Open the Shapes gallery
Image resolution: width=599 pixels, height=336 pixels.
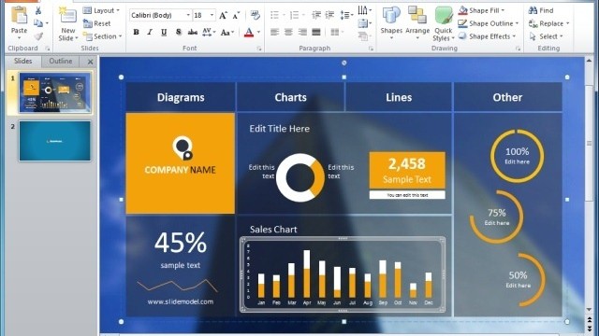[x=391, y=22]
